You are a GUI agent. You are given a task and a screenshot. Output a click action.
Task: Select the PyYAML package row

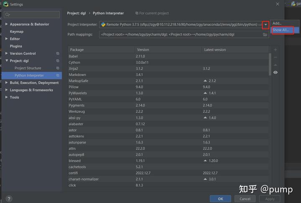168,99
